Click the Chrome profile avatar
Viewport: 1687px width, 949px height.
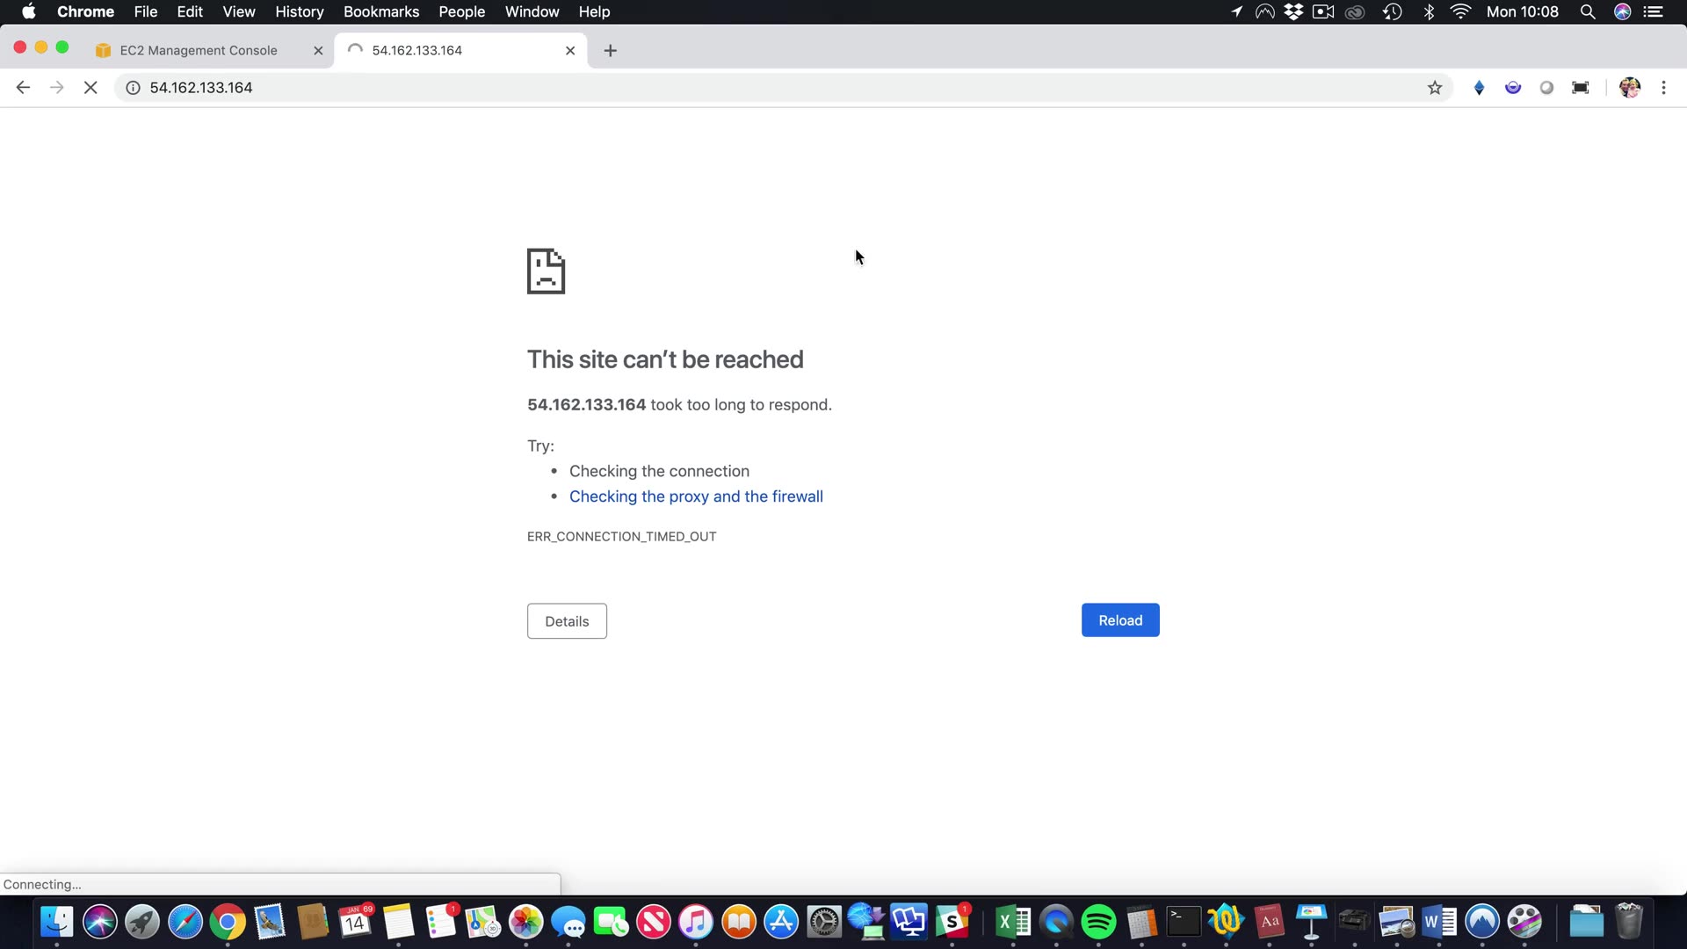coord(1630,88)
